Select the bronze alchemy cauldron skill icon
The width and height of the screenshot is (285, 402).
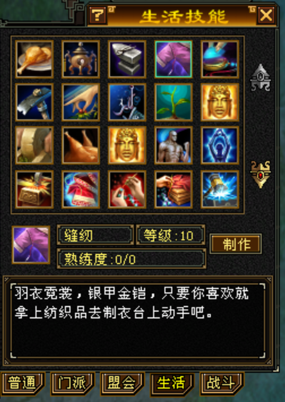pos(81,59)
